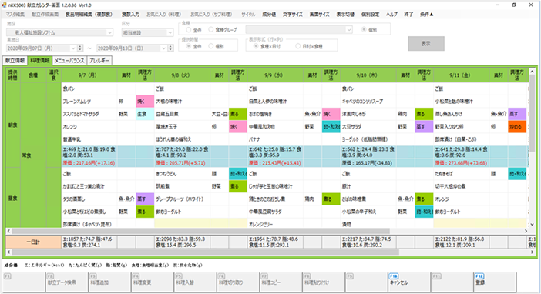Screen dimensions: 541x294
Task: Click menu grid scroll-down arrow
Action: coord(532,225)
